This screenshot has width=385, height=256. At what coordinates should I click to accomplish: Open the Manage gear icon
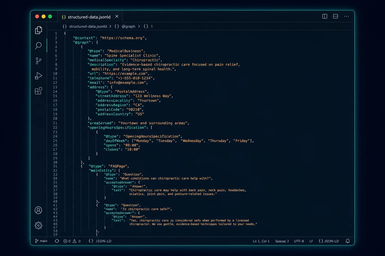pos(38,225)
